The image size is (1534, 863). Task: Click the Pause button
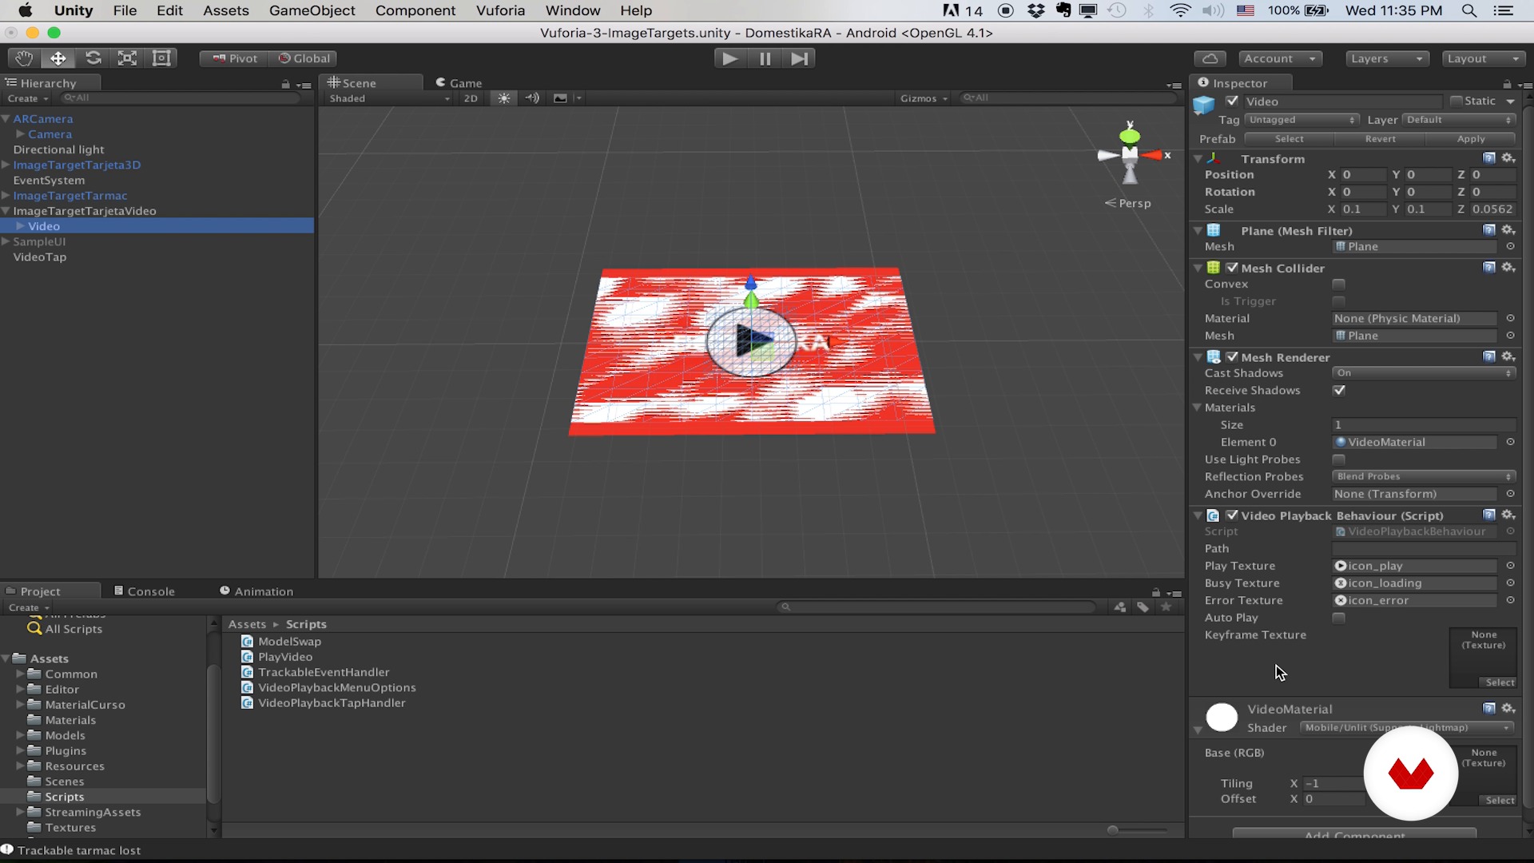tap(765, 58)
